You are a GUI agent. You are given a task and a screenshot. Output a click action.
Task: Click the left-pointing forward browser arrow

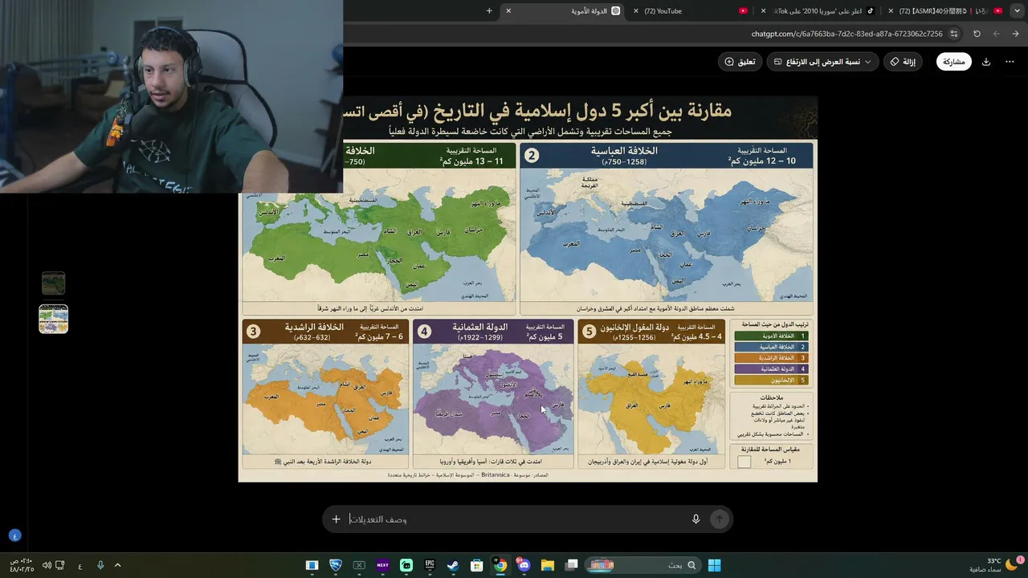[997, 34]
